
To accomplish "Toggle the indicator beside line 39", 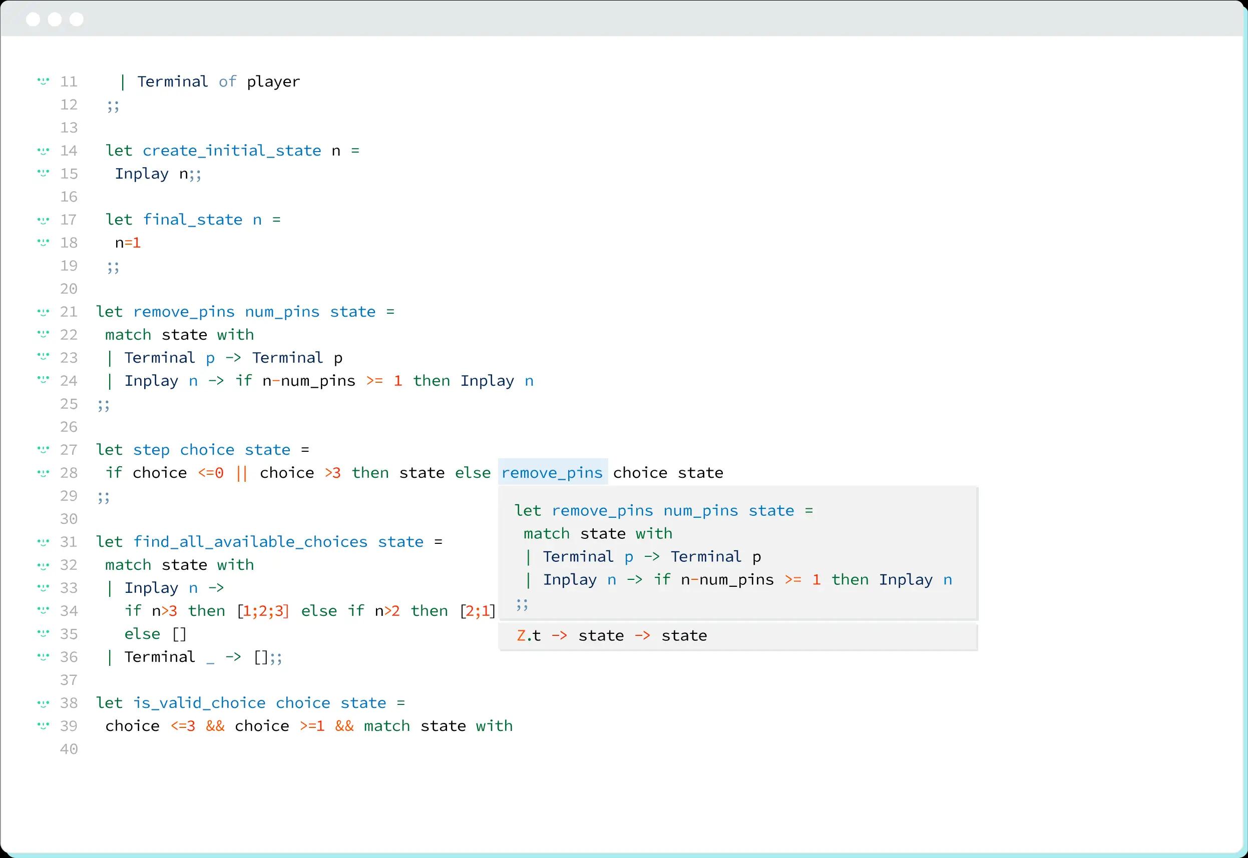I will 43,726.
